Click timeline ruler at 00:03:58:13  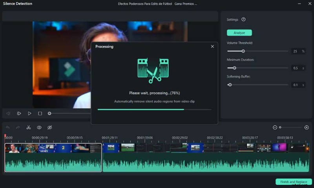pos(285,137)
